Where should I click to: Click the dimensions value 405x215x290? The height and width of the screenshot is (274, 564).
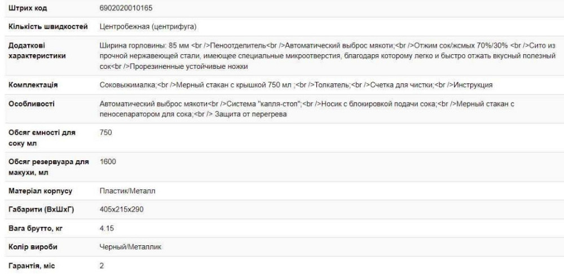point(121,210)
